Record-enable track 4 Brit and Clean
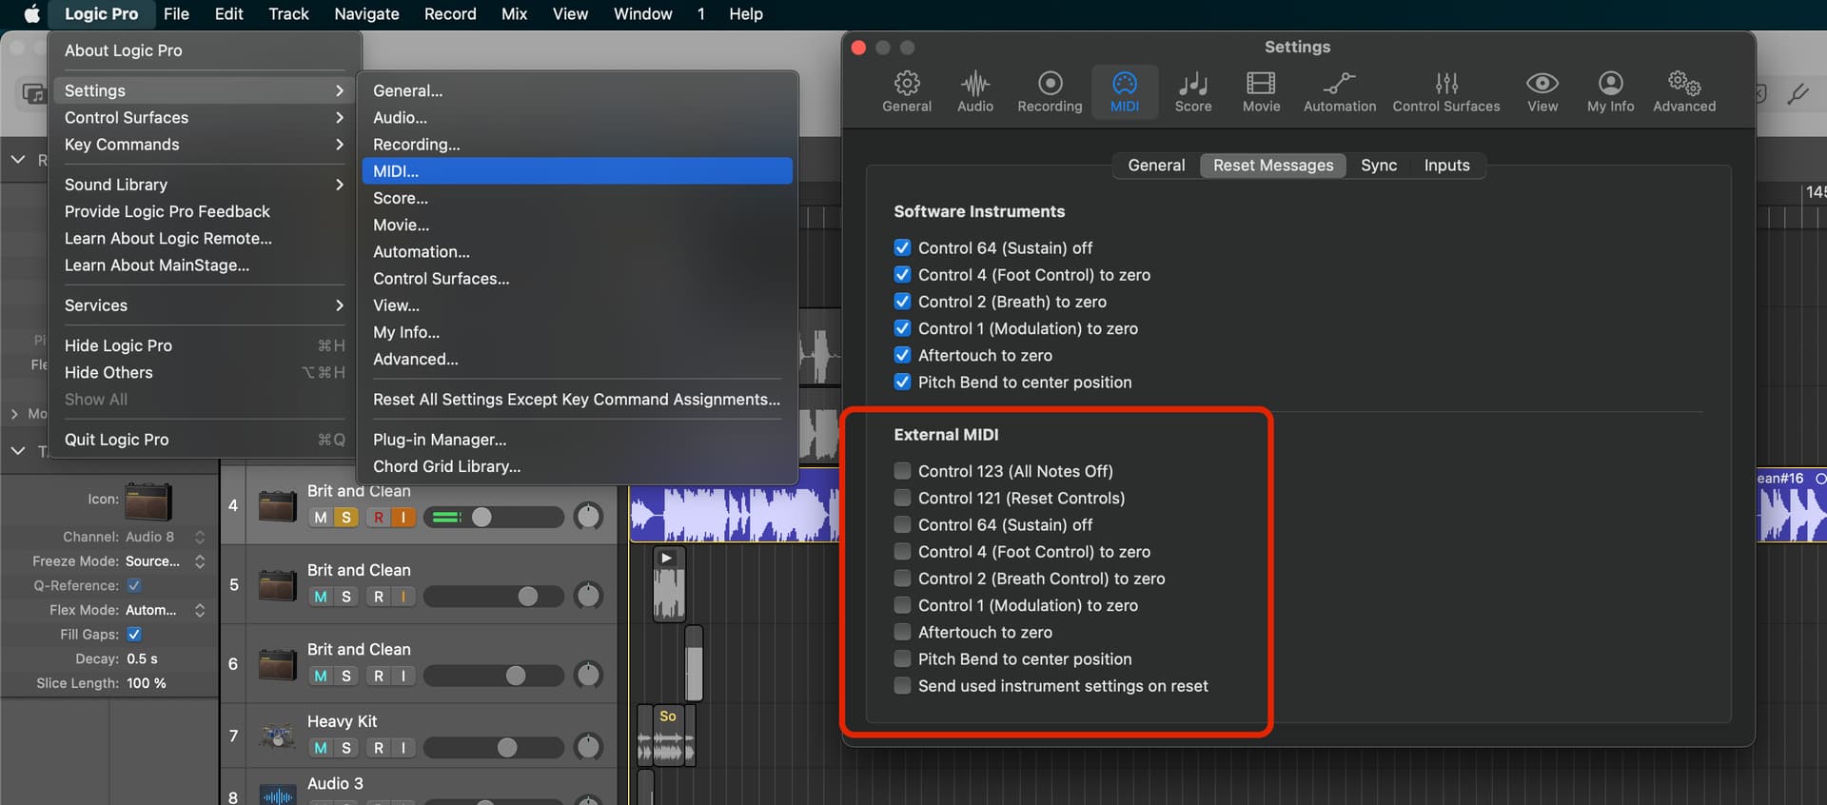The image size is (1827, 805). click(x=379, y=518)
